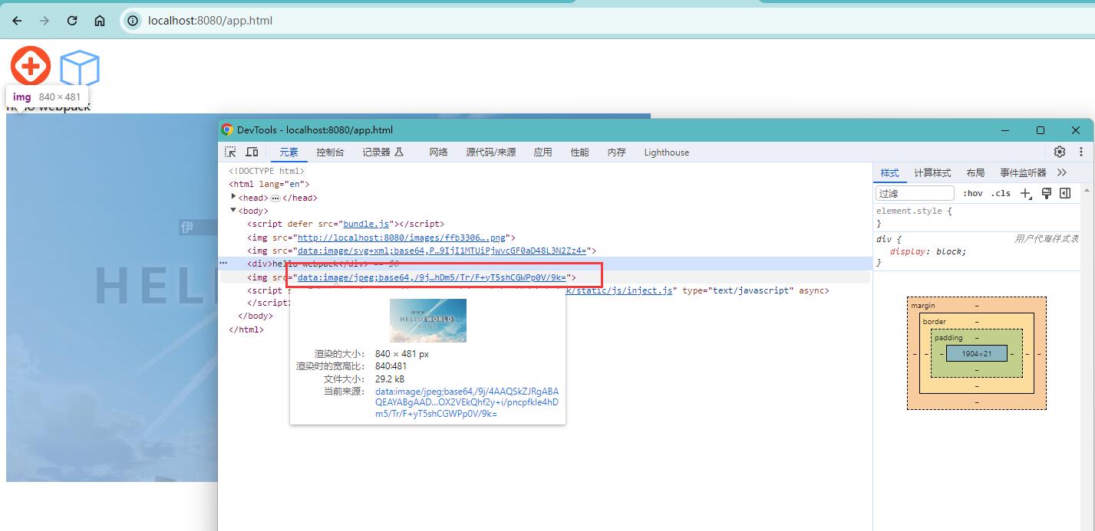Open the 源代码/来源 (Sources) tab
The height and width of the screenshot is (531, 1095).
point(491,152)
